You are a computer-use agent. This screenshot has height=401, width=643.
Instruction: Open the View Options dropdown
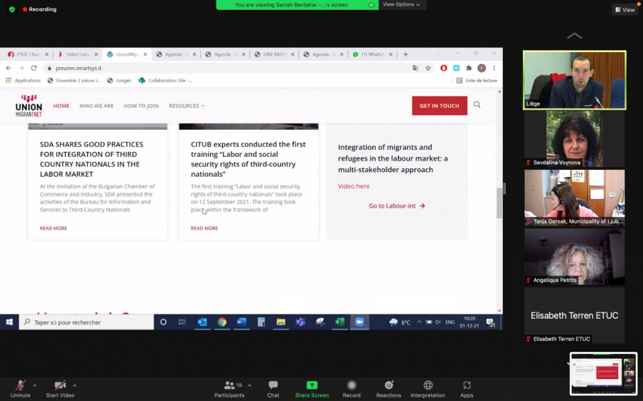402,4
